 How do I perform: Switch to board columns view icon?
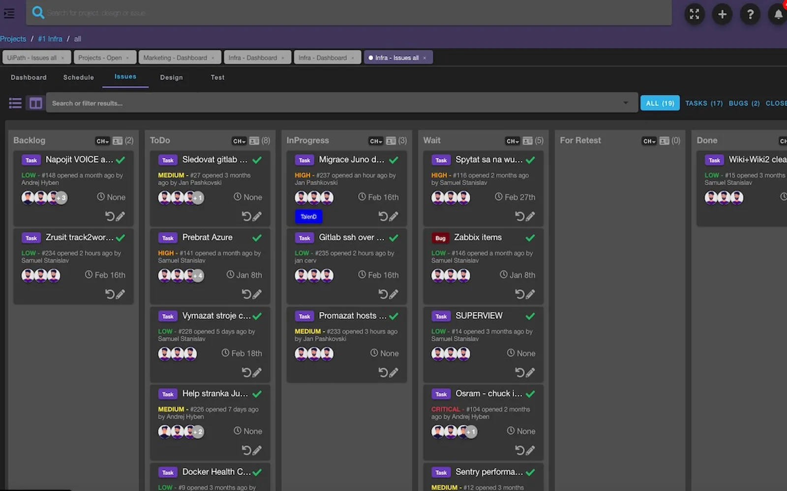[36, 103]
